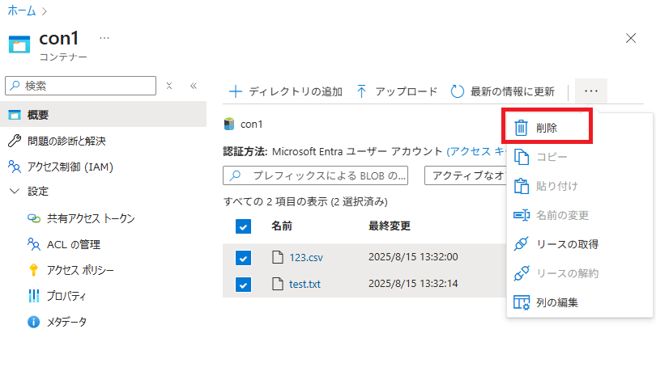Uncheck the test.txt row checkbox
Image resolution: width=656 pixels, height=380 pixels.
pyautogui.click(x=244, y=284)
